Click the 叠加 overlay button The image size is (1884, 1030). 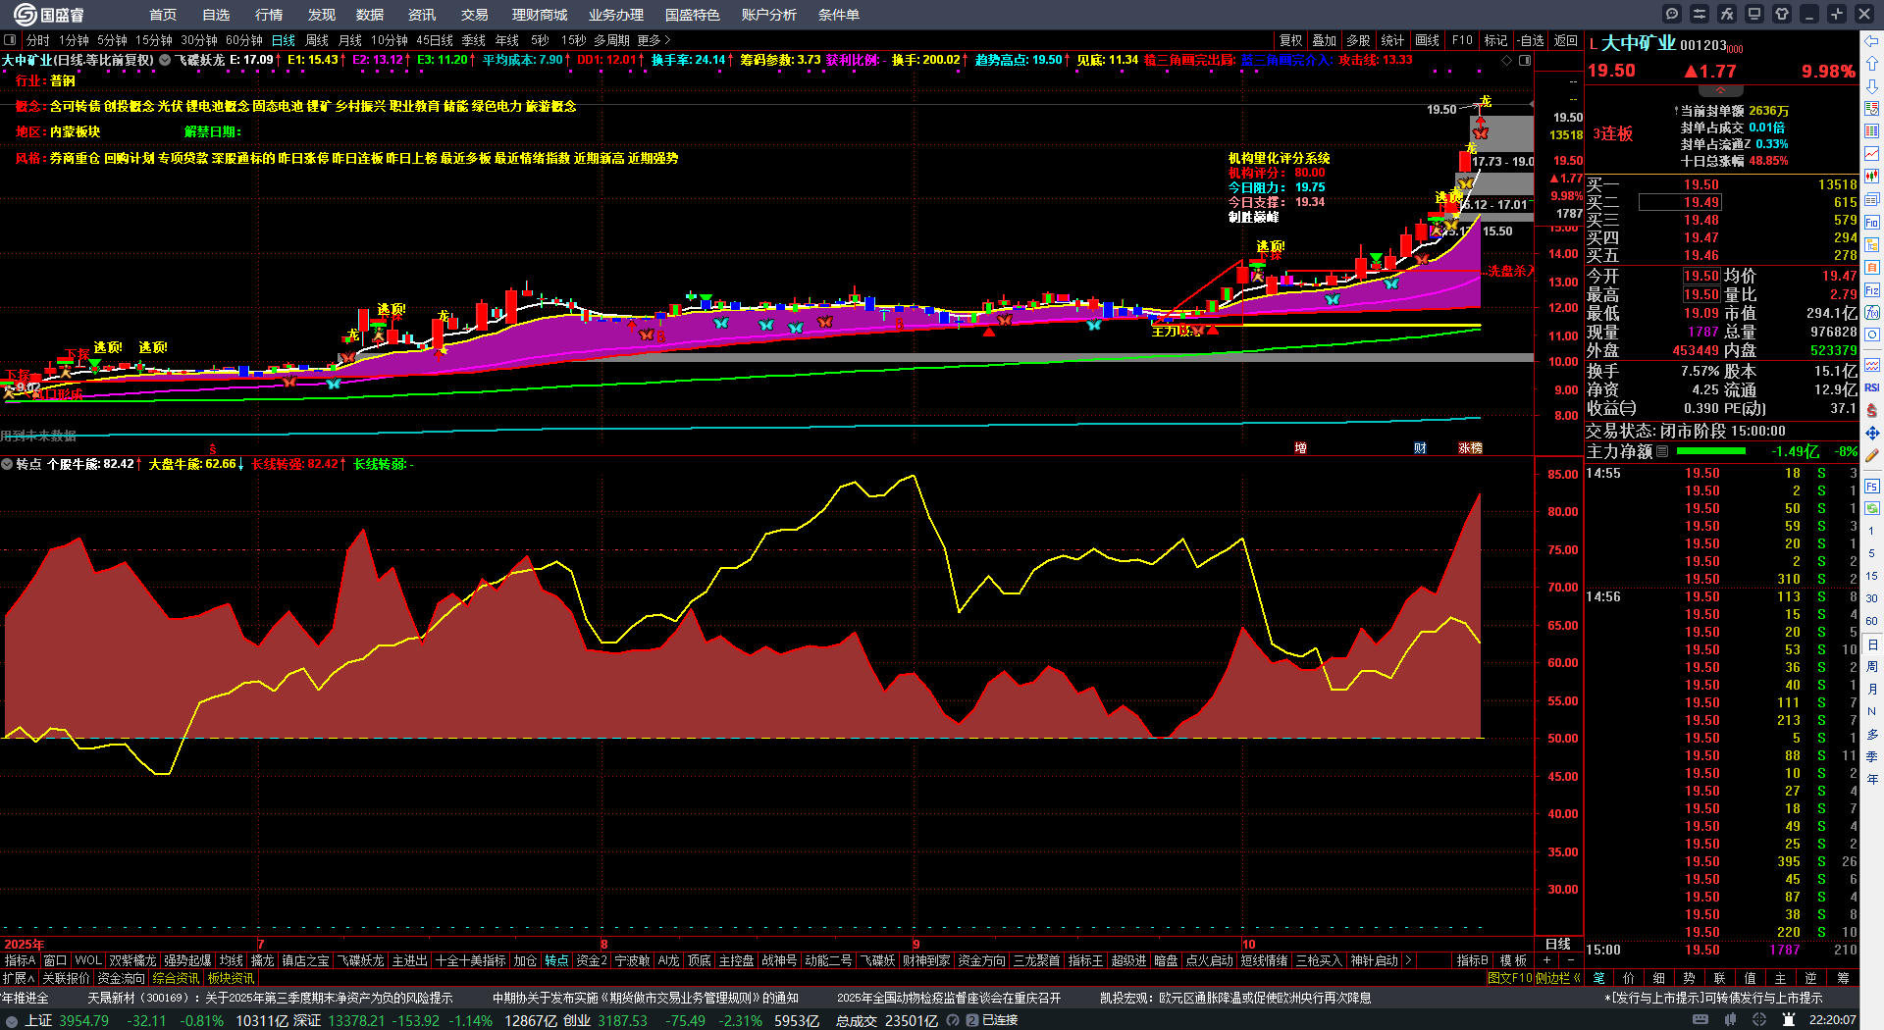1325,40
